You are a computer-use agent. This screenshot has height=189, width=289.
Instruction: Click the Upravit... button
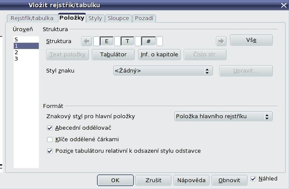(x=246, y=71)
